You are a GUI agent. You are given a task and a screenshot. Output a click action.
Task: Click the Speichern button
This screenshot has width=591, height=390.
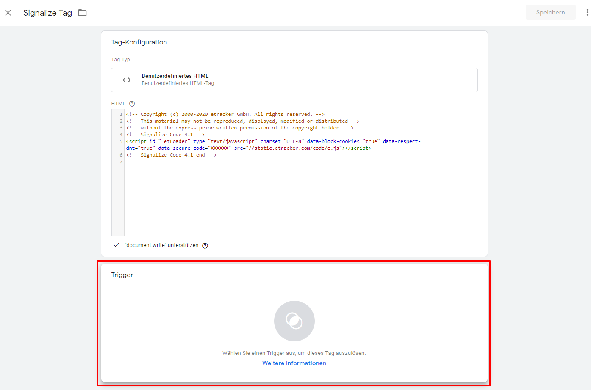click(550, 12)
